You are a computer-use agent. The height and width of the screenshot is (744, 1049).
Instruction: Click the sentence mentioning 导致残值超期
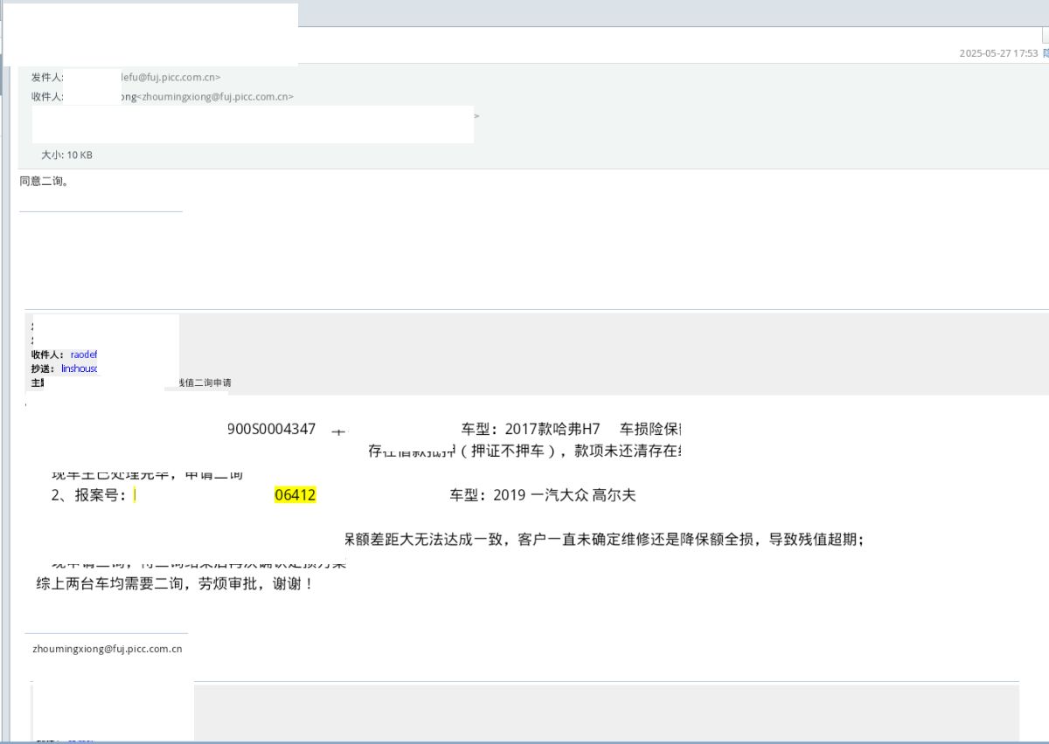click(x=603, y=540)
